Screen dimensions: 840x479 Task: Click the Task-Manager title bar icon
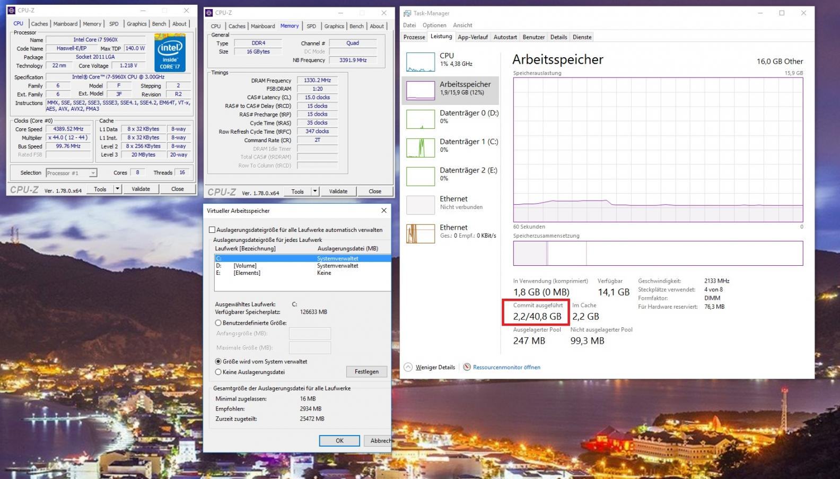[407, 13]
